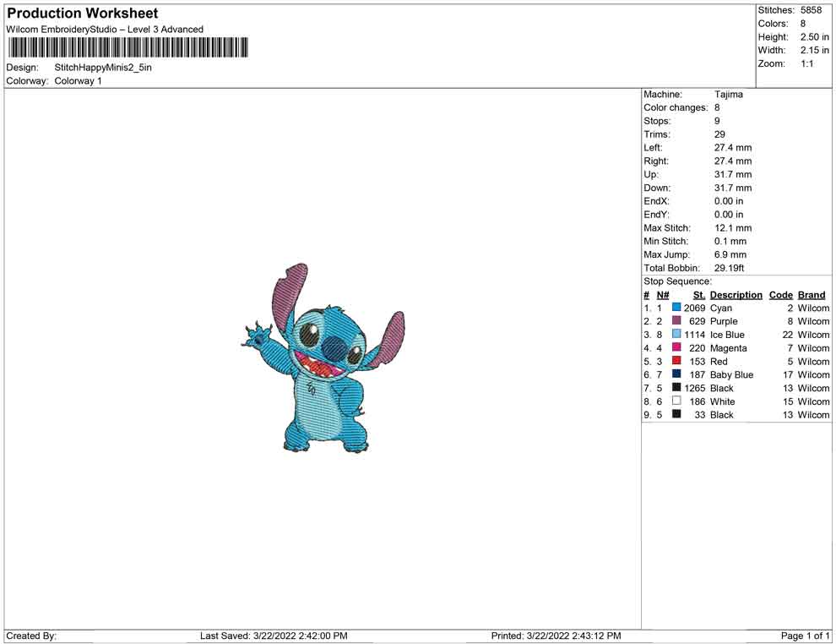Click the Black swatch in row 7
The image size is (836, 644).
click(x=676, y=387)
